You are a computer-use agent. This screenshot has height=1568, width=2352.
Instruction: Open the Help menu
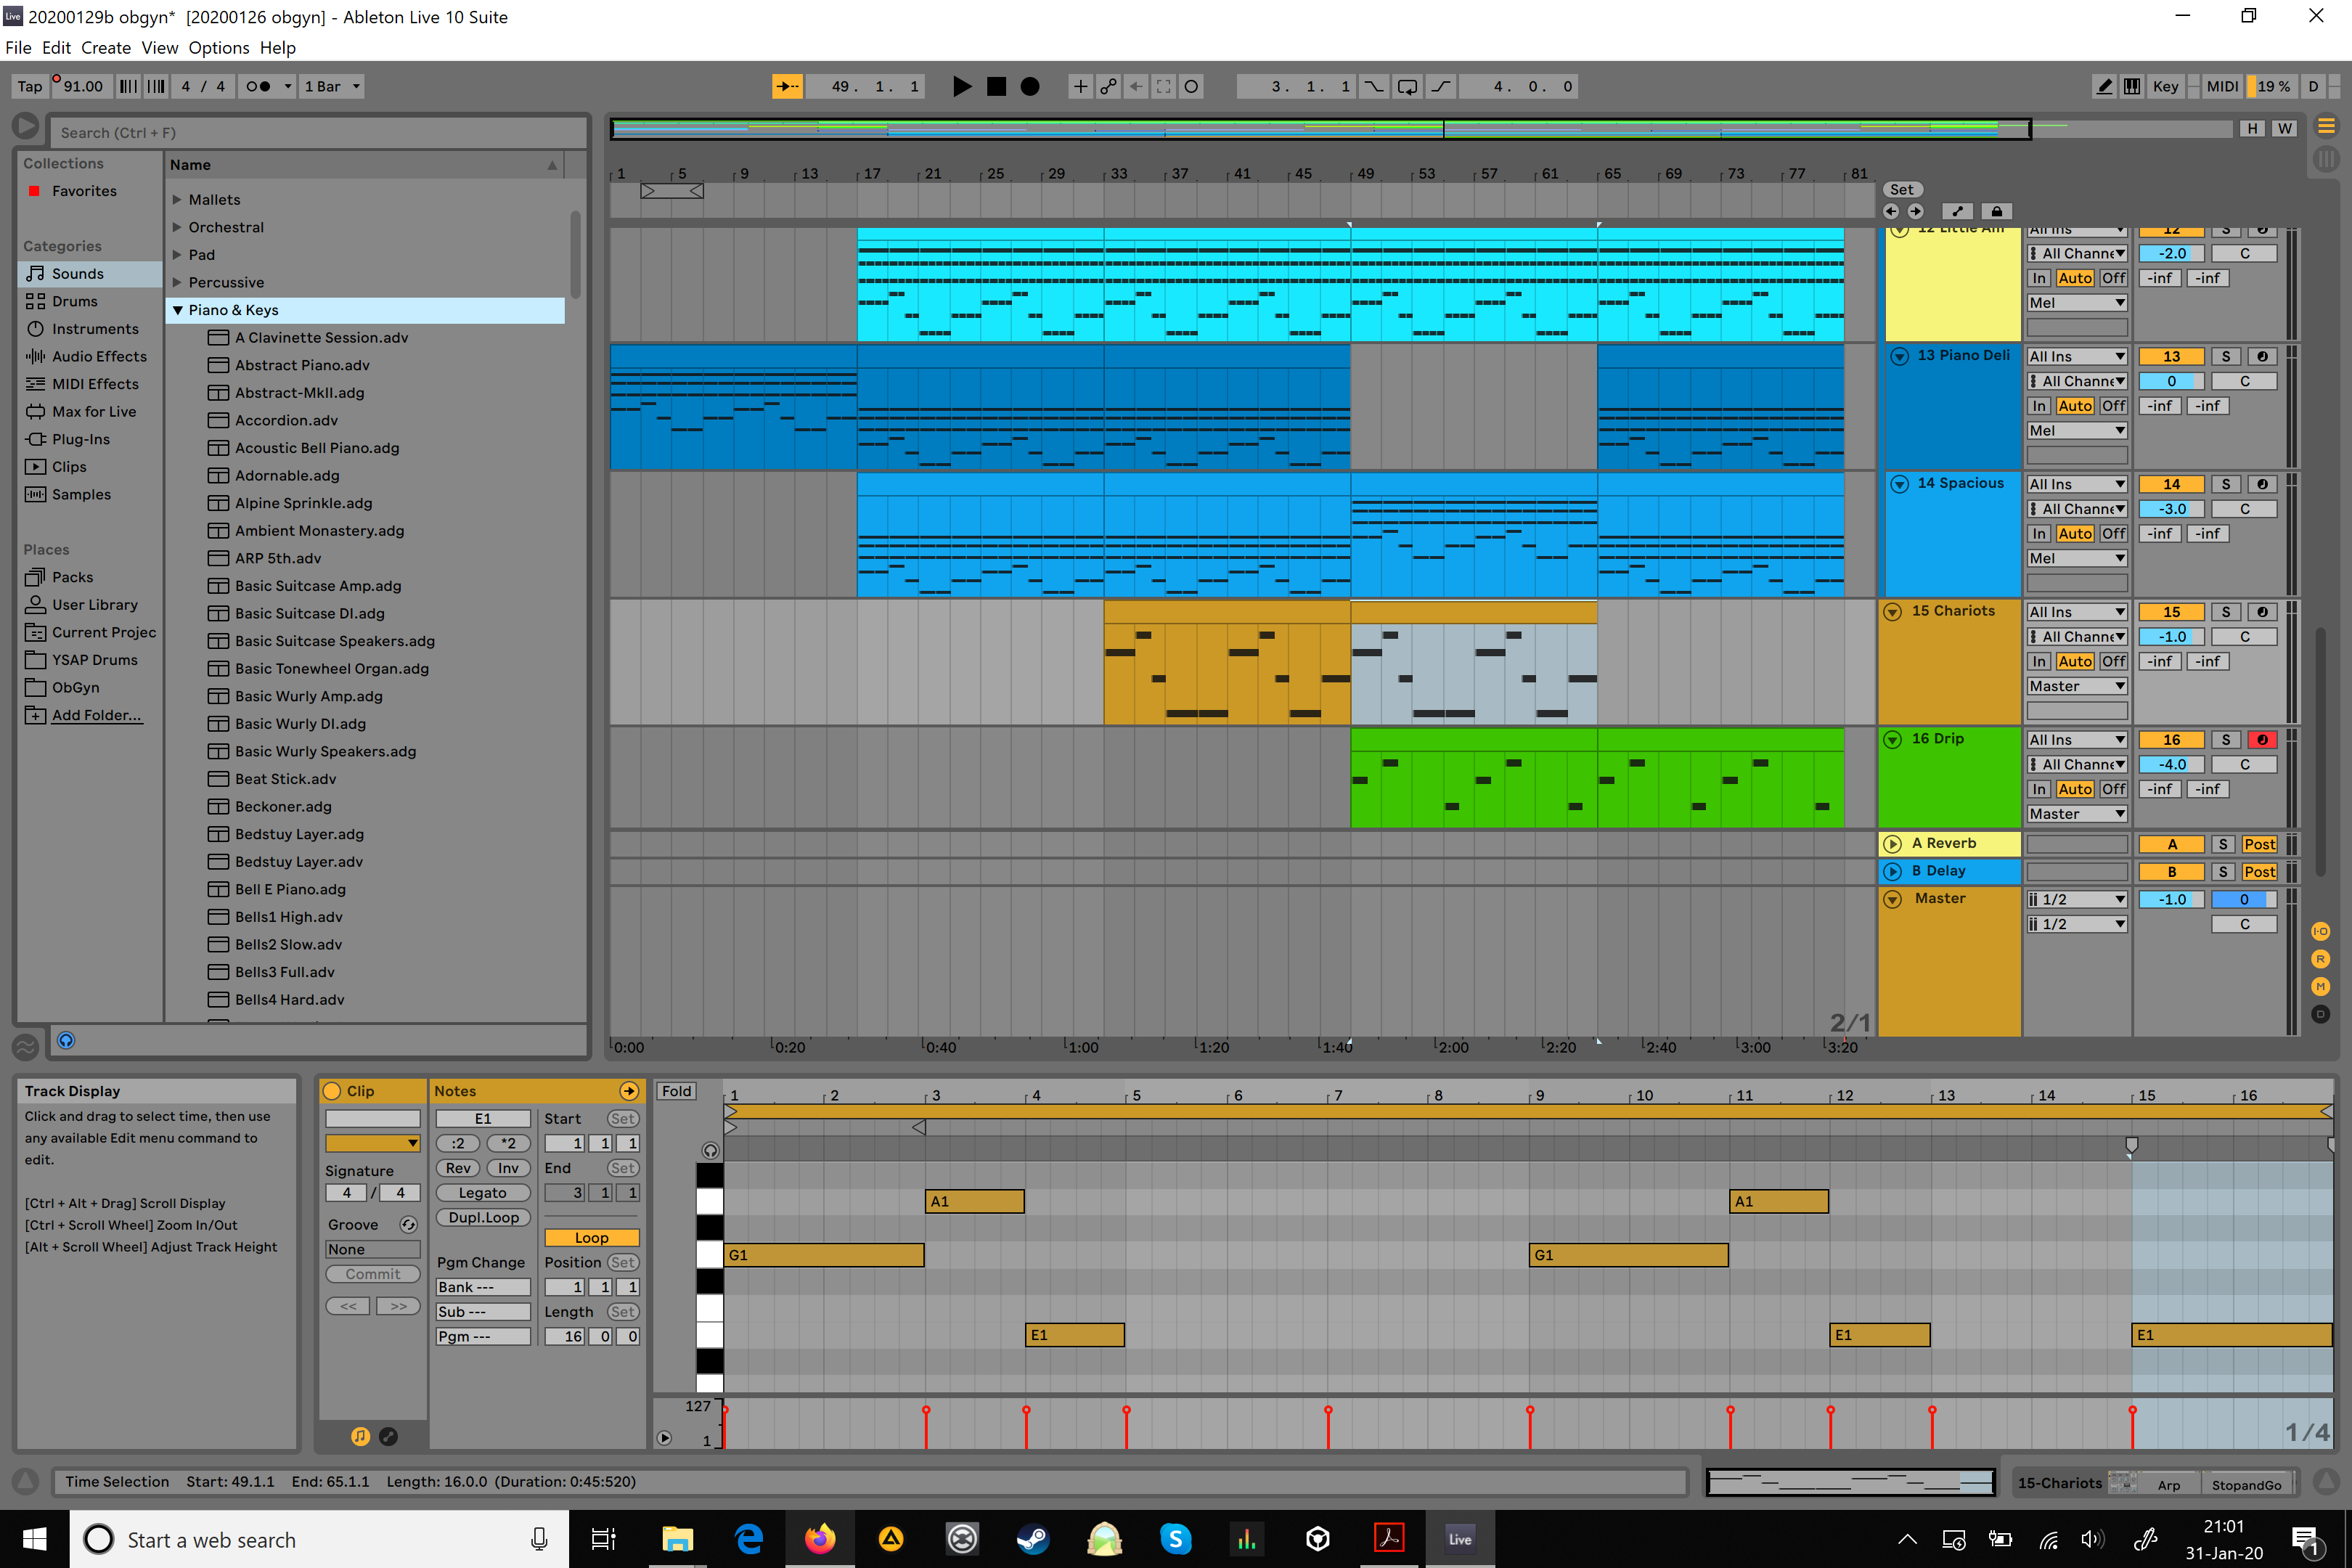pos(278,48)
